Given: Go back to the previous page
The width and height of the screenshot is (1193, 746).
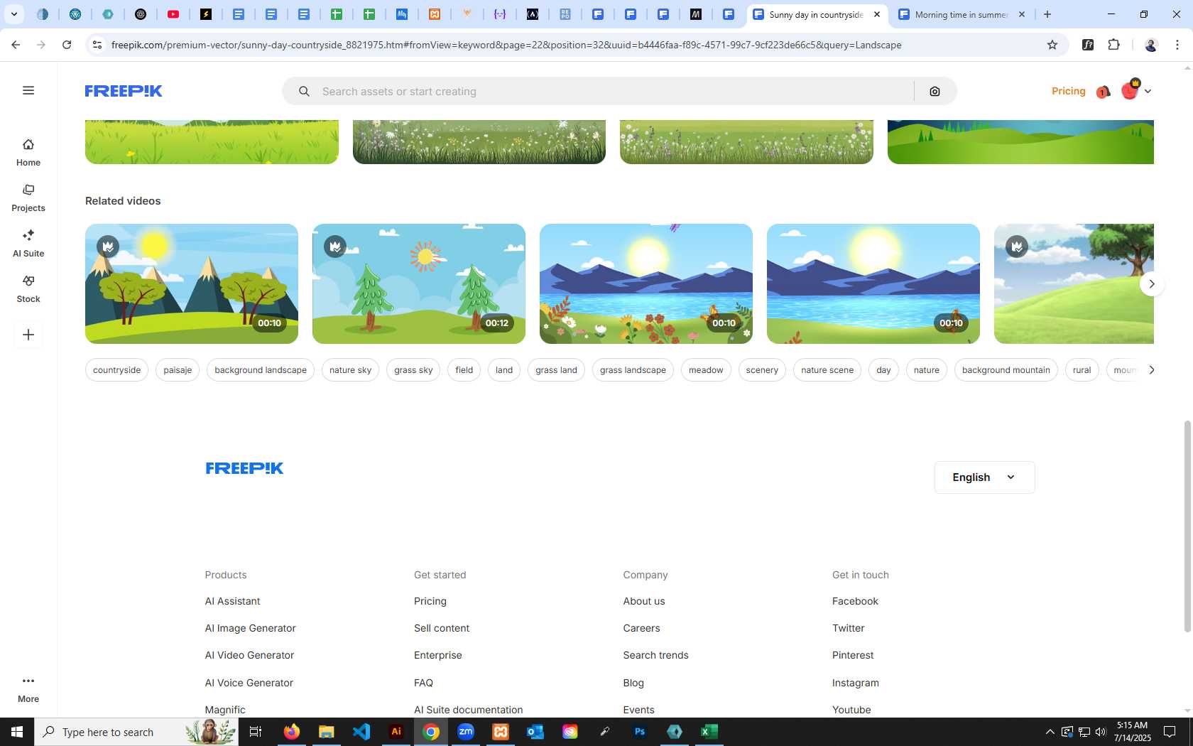Looking at the screenshot, I should tap(16, 45).
